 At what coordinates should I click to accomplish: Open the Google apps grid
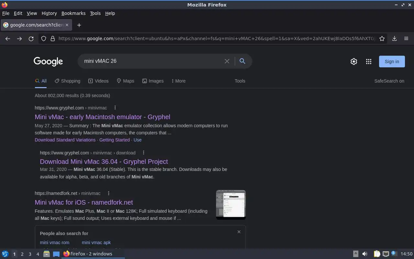click(x=369, y=62)
